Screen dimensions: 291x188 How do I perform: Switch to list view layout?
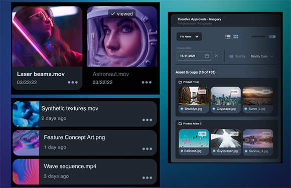tap(228, 37)
